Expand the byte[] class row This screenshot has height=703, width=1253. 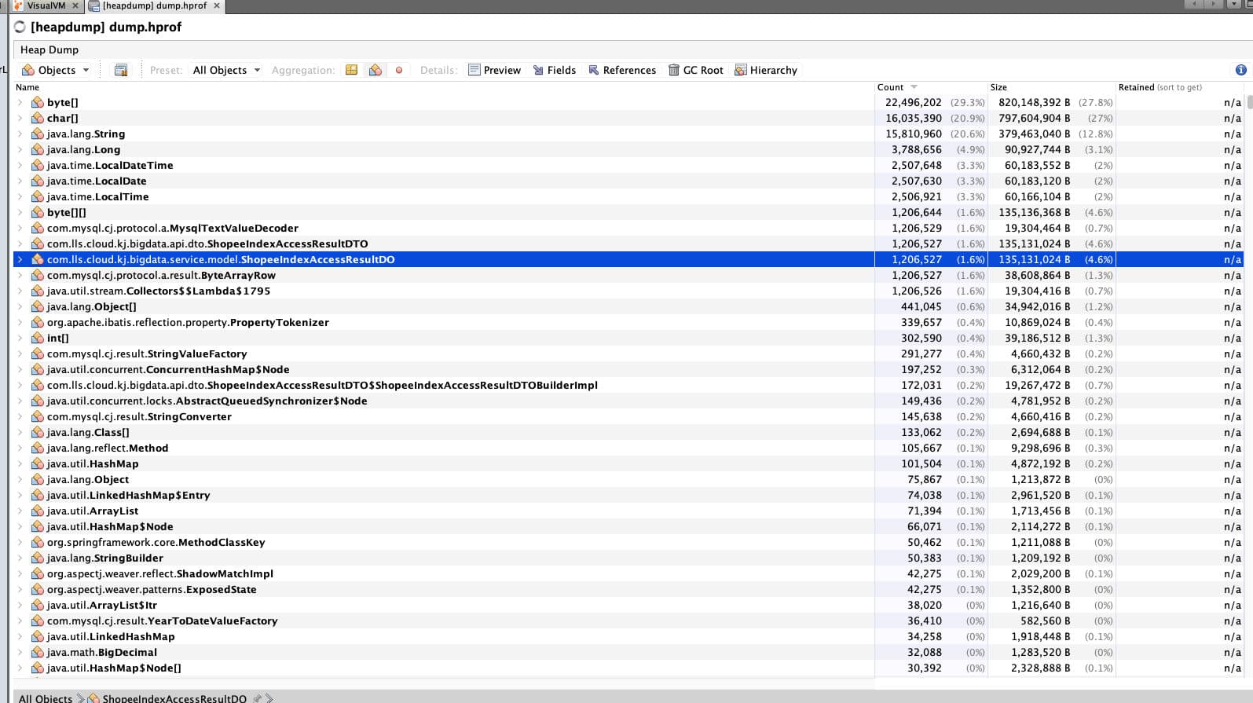coord(20,102)
